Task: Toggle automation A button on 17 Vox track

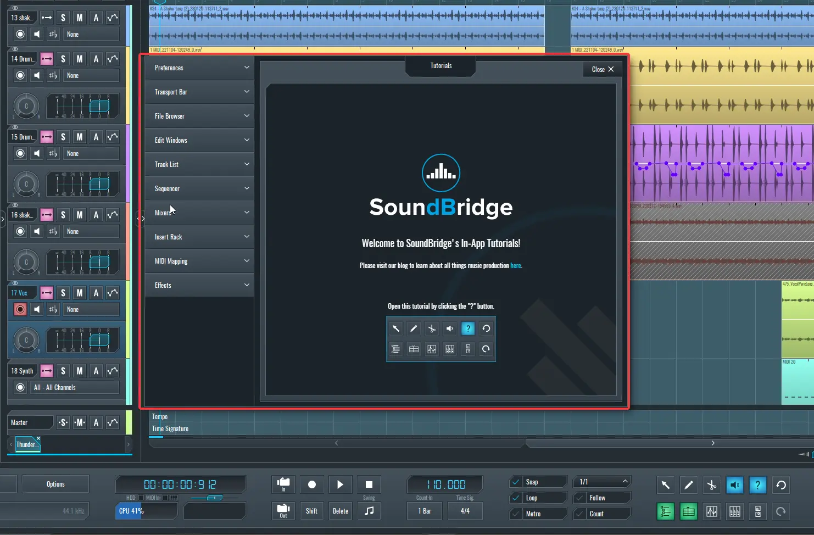Action: pos(96,293)
